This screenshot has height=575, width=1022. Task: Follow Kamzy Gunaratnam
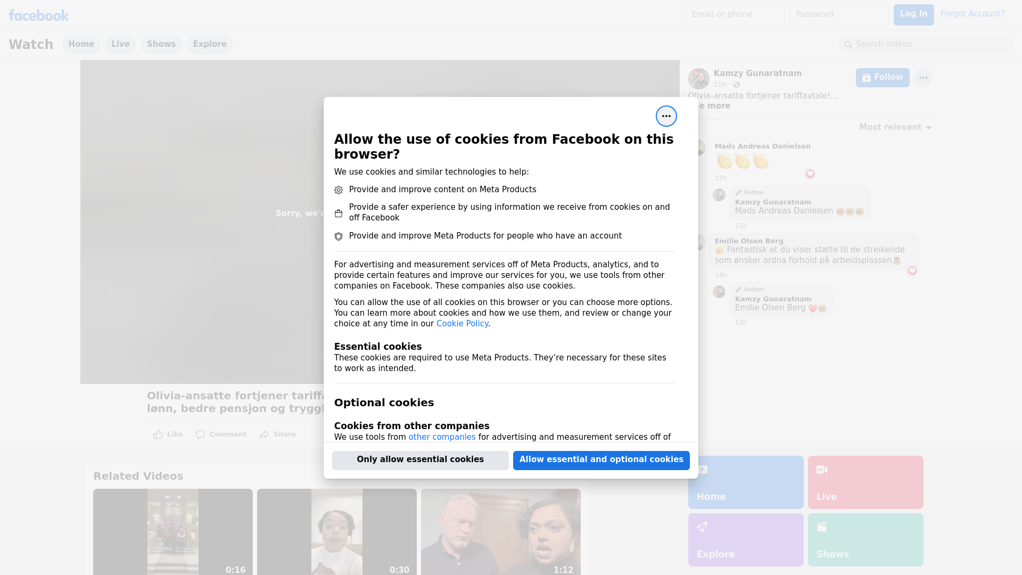click(883, 78)
